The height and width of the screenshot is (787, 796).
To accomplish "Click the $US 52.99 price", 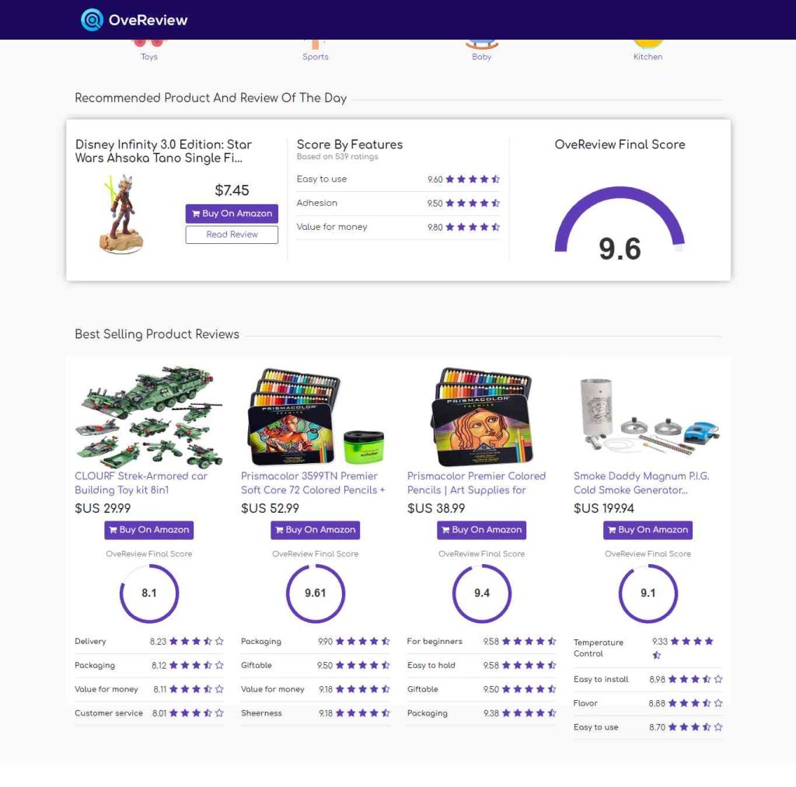I will pos(270,508).
